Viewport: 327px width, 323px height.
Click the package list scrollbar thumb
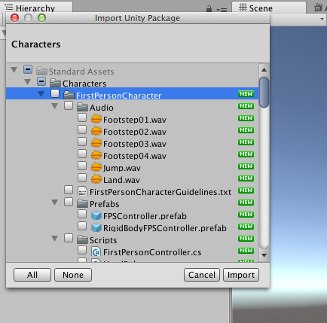(x=264, y=92)
